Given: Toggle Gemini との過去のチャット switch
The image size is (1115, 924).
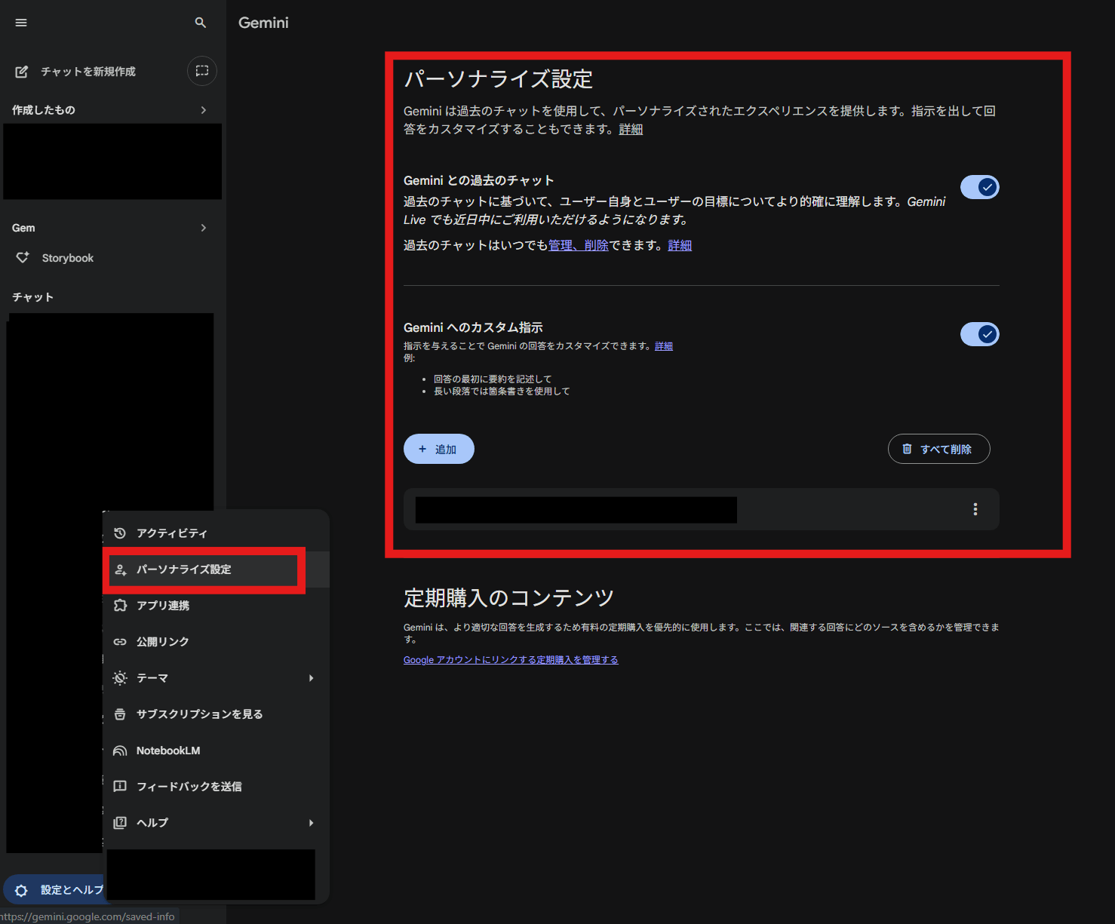Looking at the screenshot, I should point(979,187).
